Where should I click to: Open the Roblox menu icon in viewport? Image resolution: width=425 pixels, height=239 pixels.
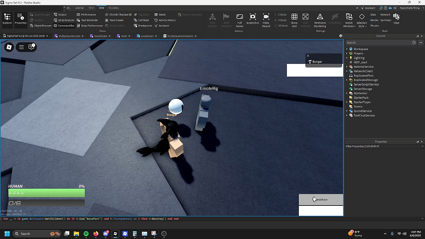click(x=9, y=47)
